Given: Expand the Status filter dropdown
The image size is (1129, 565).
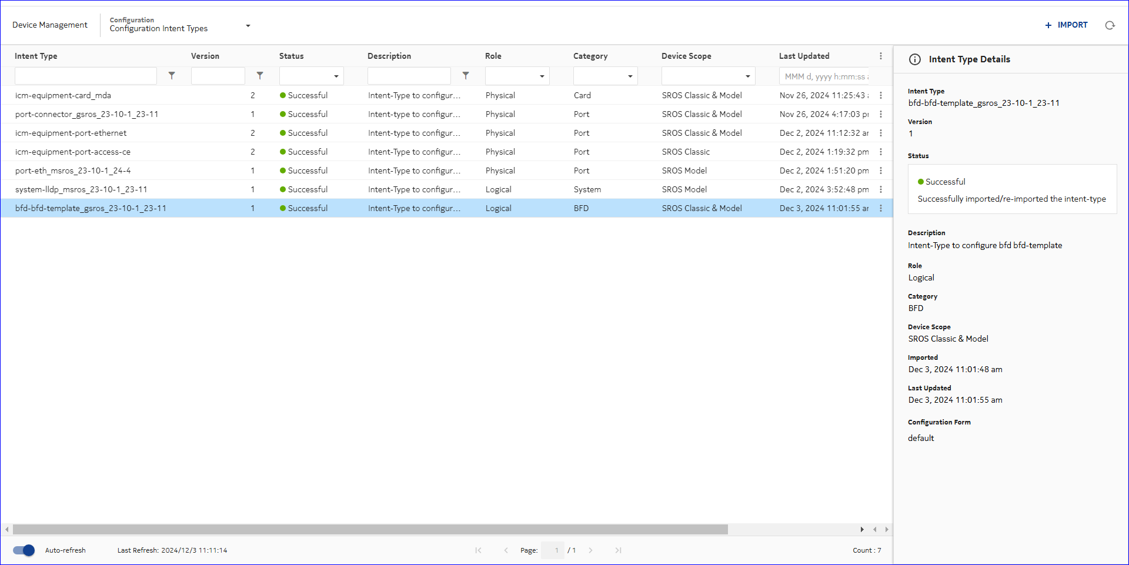Looking at the screenshot, I should tap(336, 76).
